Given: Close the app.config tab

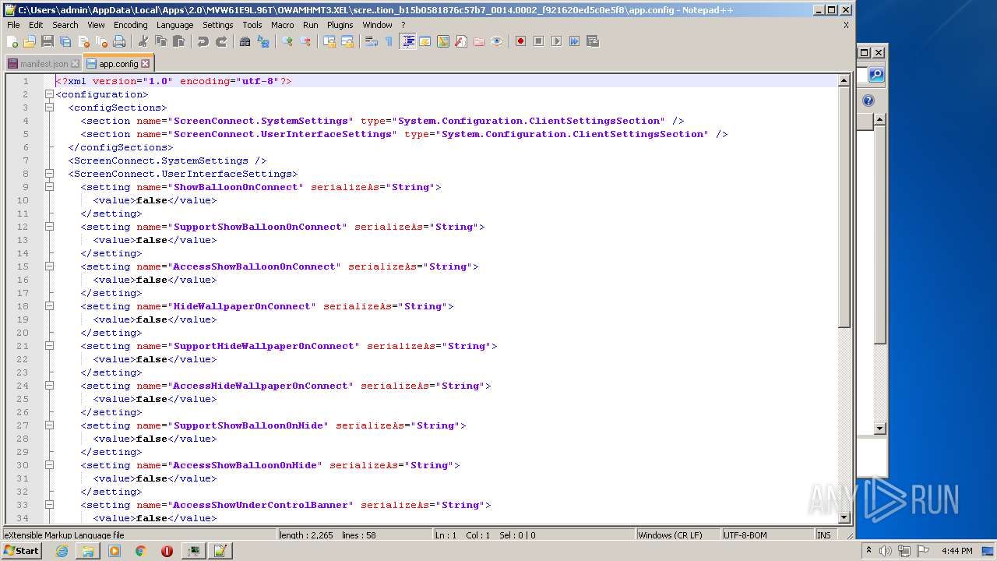Looking at the screenshot, I should [x=145, y=64].
